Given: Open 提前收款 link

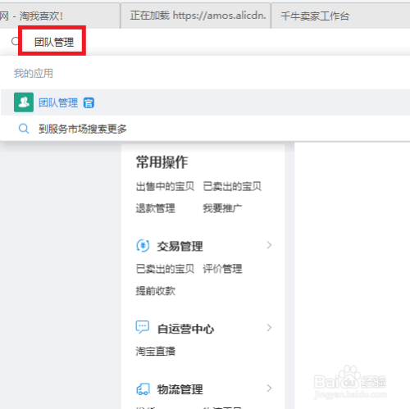Looking at the screenshot, I should [x=155, y=291].
